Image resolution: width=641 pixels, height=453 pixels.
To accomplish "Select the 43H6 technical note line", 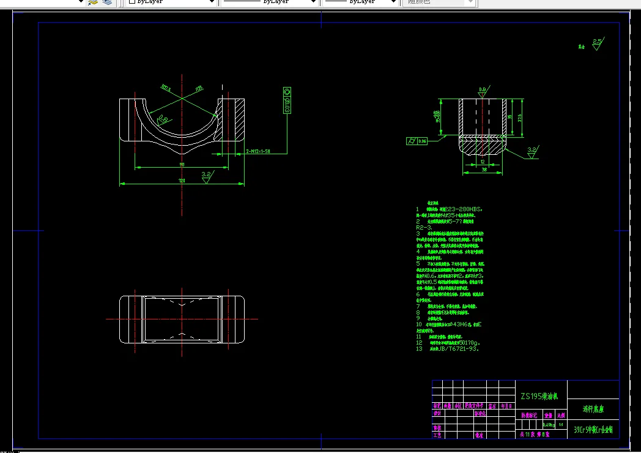I will (449, 324).
